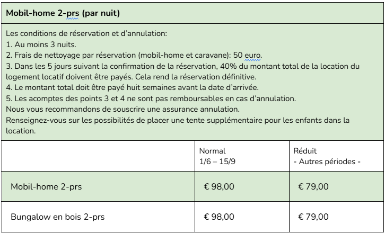
Task: Click the line starting 'Renseignez-vous sur les possibilités'
Action: pos(178,120)
